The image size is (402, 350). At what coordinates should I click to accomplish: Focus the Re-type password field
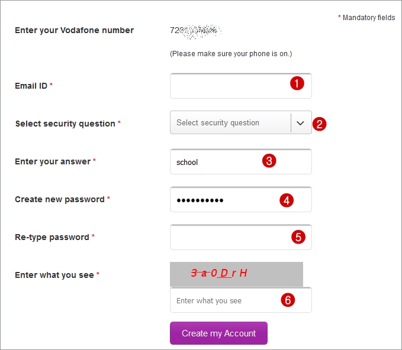pyautogui.click(x=241, y=237)
